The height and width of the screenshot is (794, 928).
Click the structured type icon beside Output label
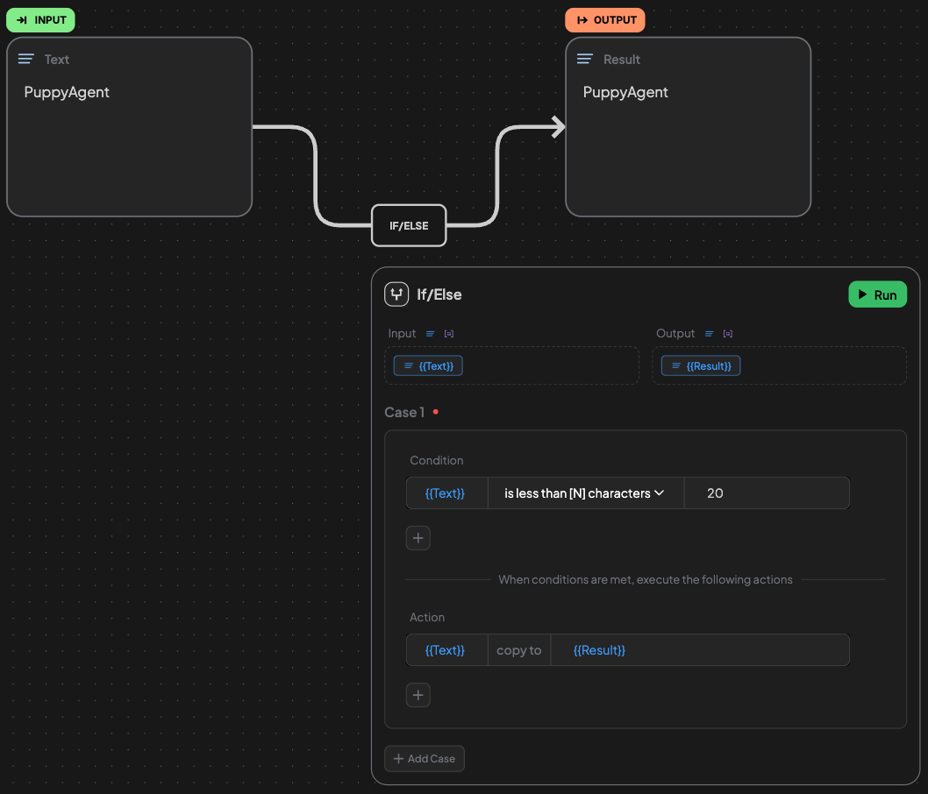tap(728, 334)
